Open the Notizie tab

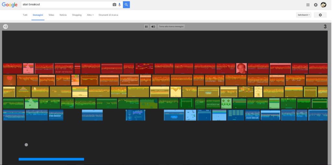pyautogui.click(x=63, y=15)
